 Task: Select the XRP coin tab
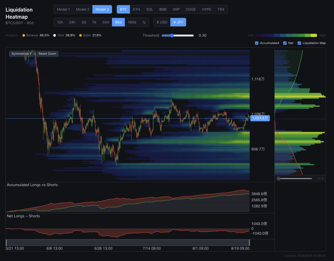click(x=176, y=9)
